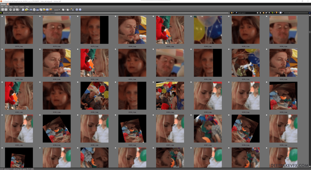Screen dimensions: 311x170
Task: Click the green up-folder arrow icon
Action: [1, 13]
